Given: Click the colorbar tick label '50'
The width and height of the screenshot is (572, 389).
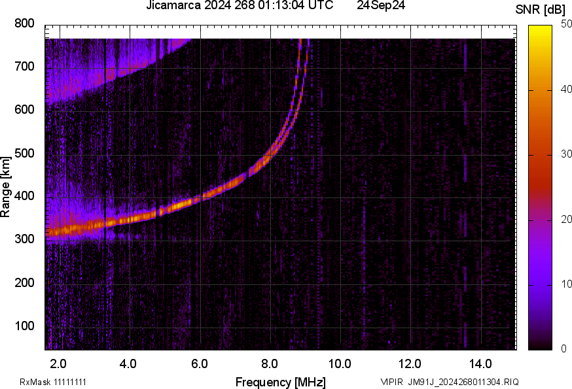Looking at the screenshot, I should (x=566, y=24).
